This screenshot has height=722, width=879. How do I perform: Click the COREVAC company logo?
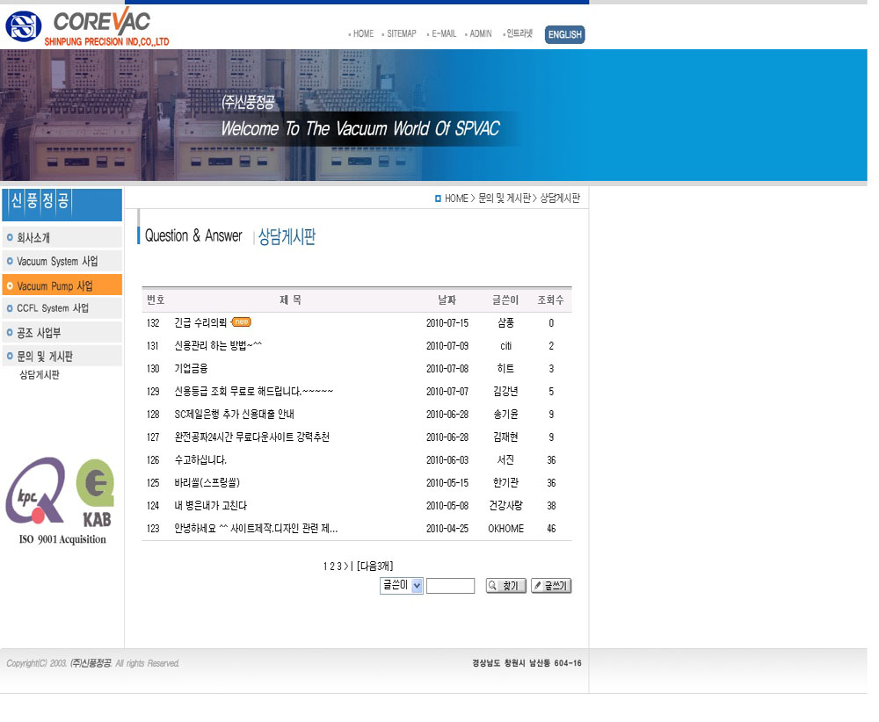point(86,27)
